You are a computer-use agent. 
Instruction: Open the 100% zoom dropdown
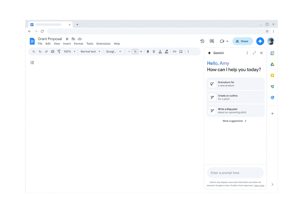(x=69, y=51)
